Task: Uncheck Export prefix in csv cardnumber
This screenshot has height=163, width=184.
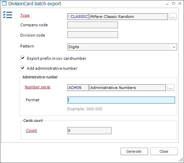Action: coord(23,58)
